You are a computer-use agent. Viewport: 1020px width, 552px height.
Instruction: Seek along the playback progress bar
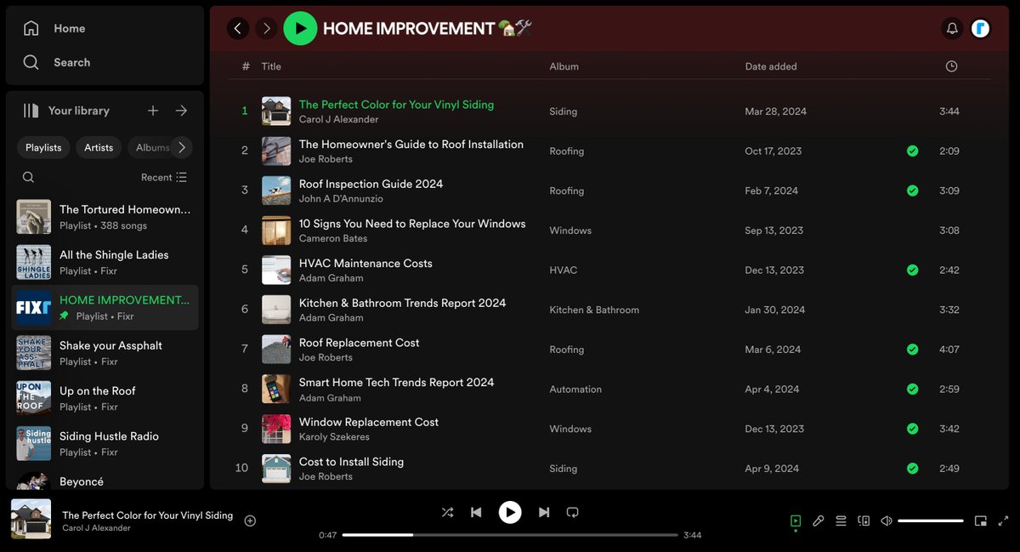pos(508,535)
